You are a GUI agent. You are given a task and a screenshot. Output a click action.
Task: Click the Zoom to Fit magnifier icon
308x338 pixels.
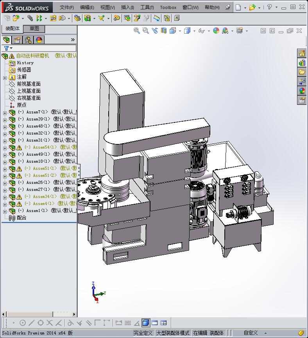pyautogui.click(x=136, y=31)
